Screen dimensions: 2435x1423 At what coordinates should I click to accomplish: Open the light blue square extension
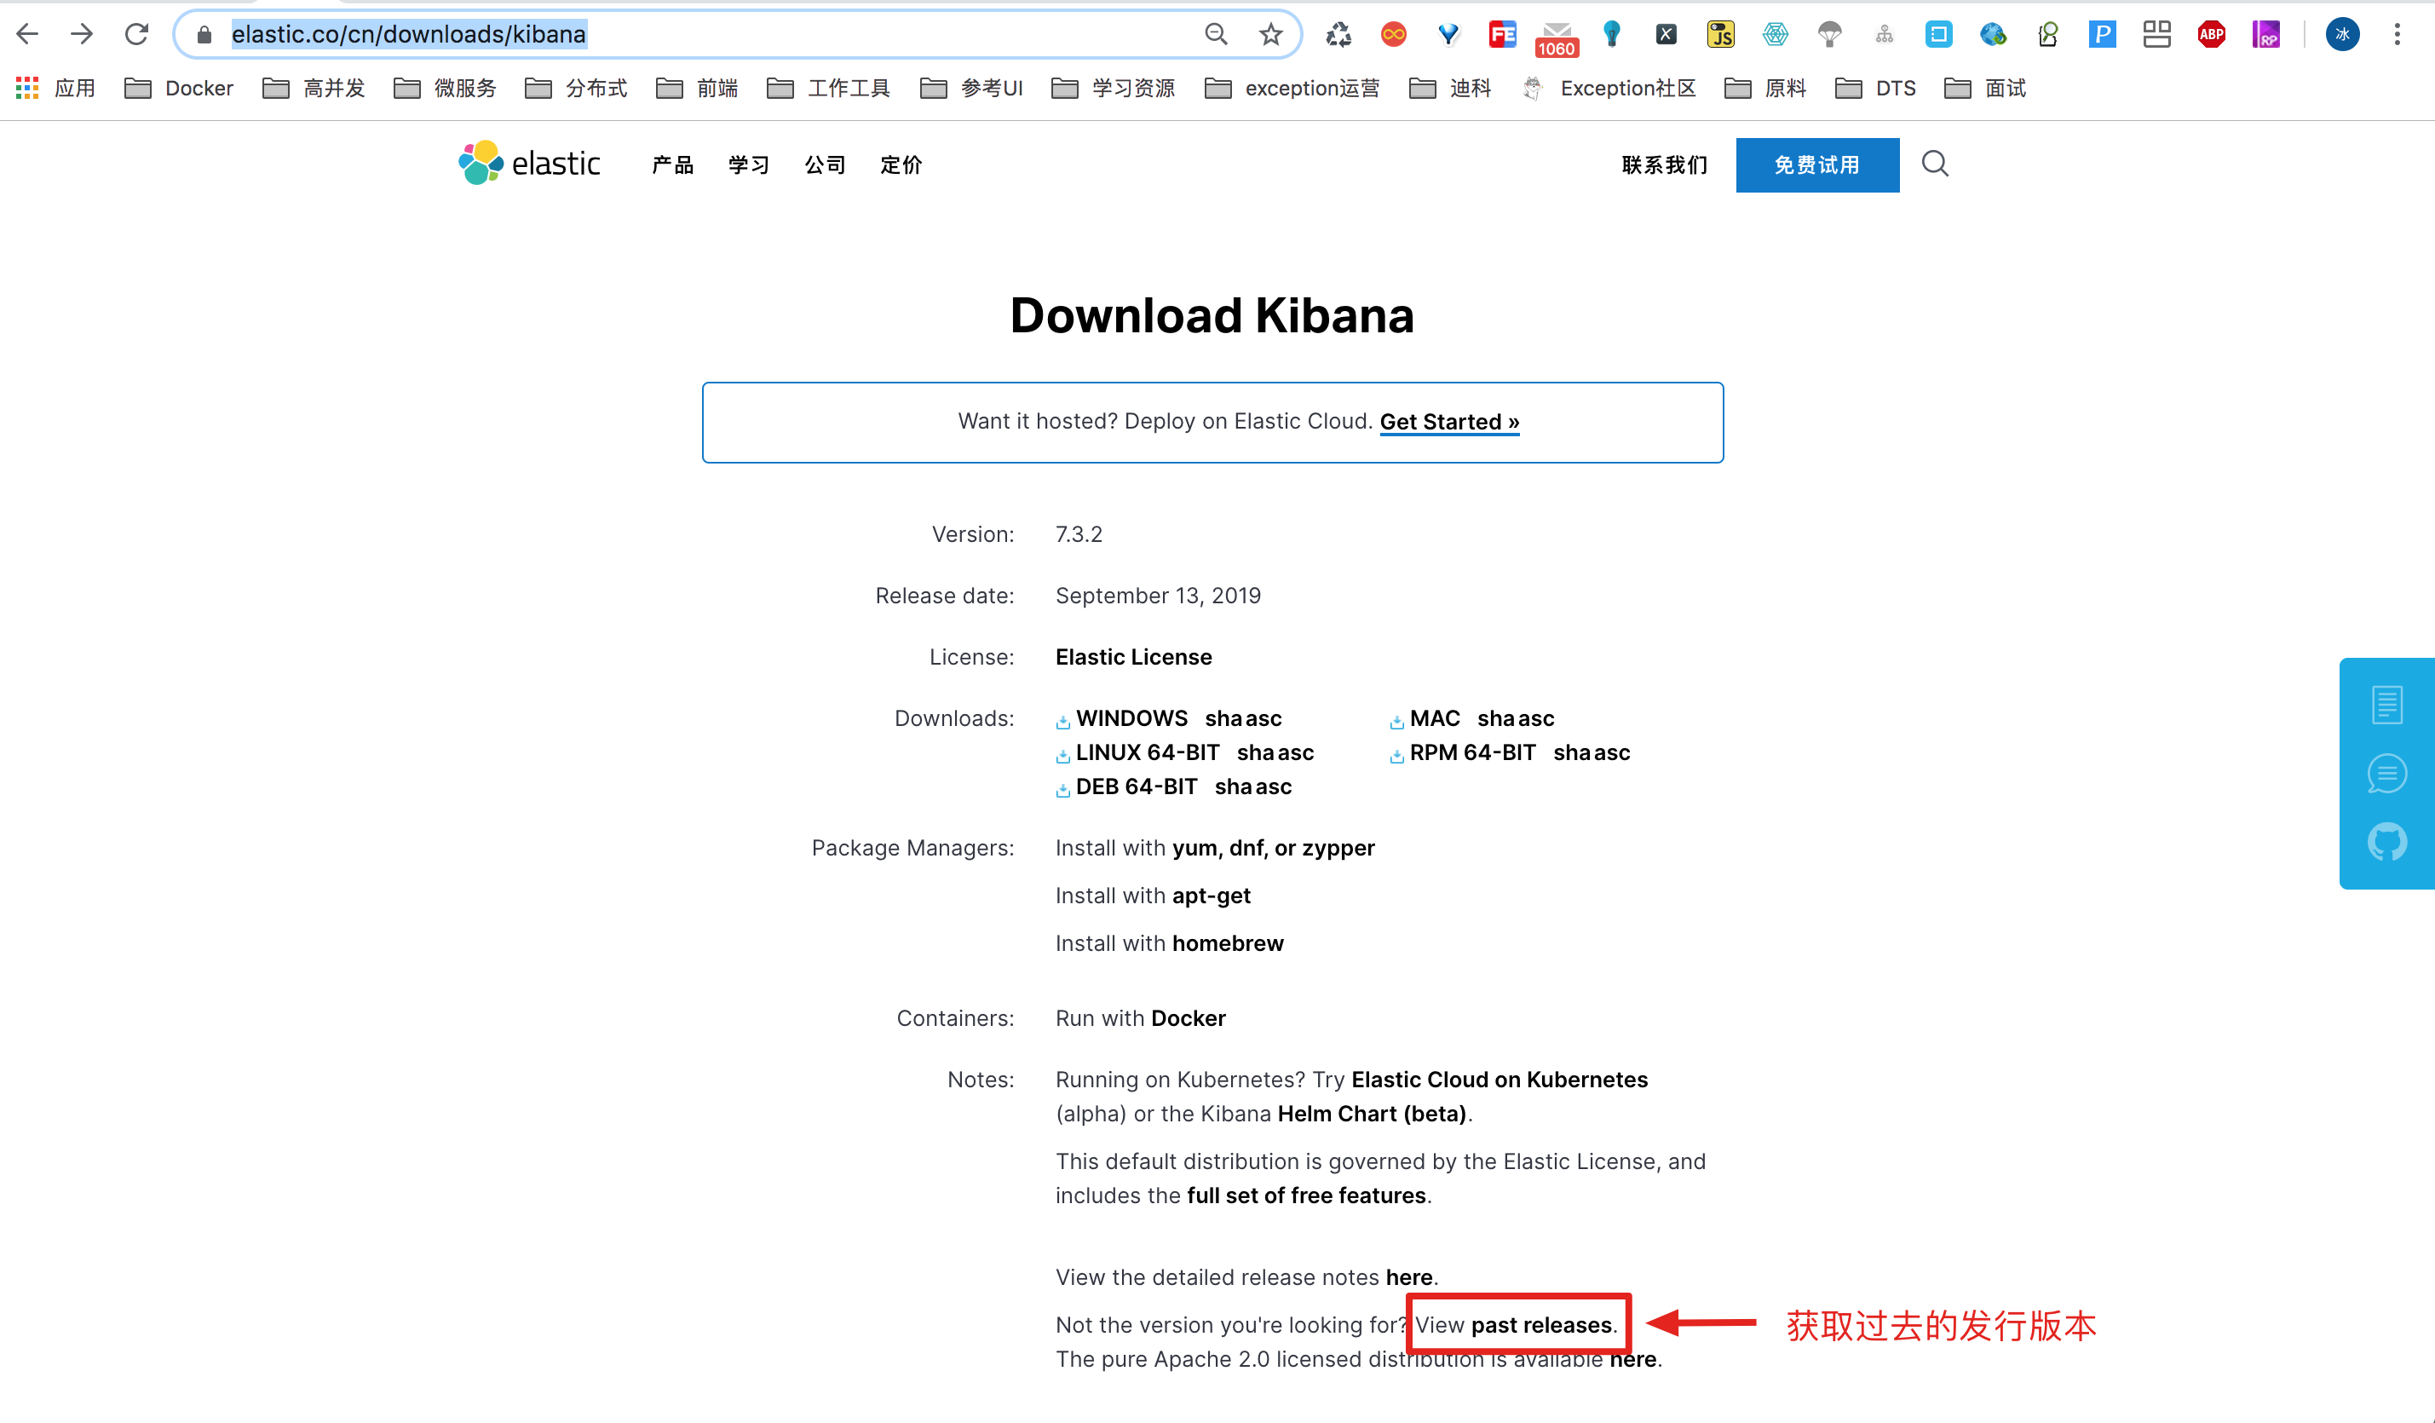[1938, 35]
